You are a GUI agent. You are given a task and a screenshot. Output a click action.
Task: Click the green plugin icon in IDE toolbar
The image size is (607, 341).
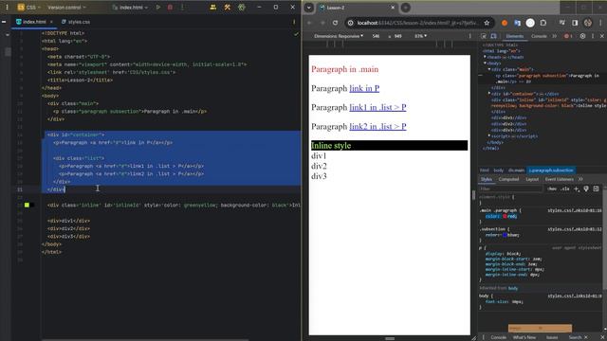[242, 7]
